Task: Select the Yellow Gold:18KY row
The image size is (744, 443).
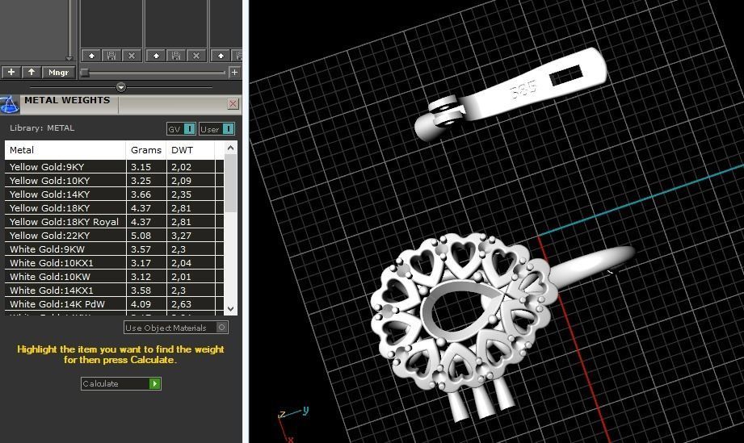Action: [x=114, y=208]
